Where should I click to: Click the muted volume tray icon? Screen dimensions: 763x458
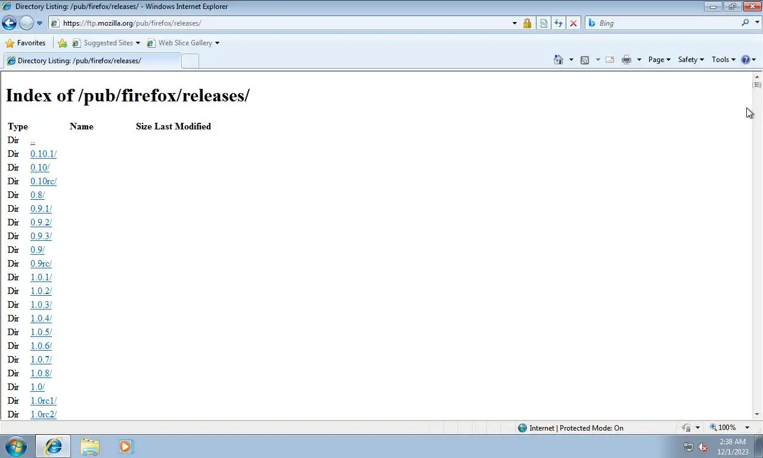[703, 447]
